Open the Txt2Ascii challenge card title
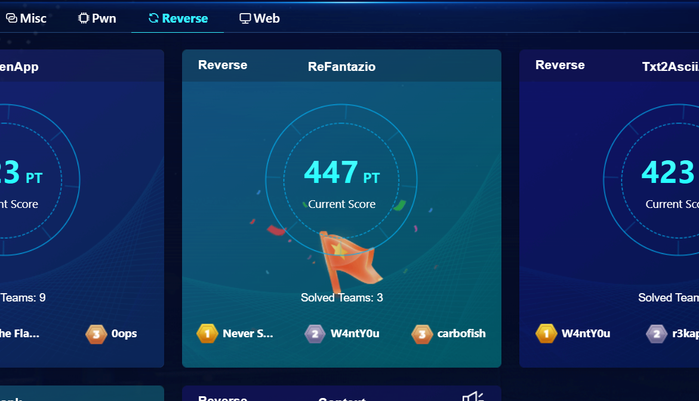 click(670, 67)
